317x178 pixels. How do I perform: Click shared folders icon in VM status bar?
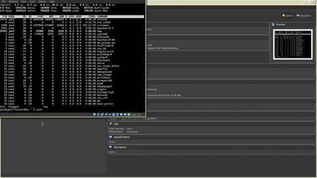[x=110, y=114]
